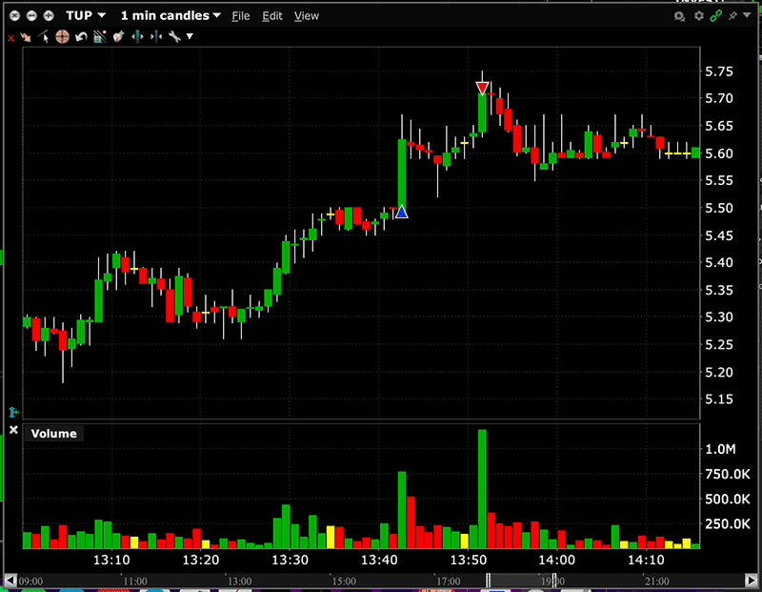Image resolution: width=762 pixels, height=592 pixels.
Task: Click the 13:10 time axis label
Action: (x=111, y=560)
